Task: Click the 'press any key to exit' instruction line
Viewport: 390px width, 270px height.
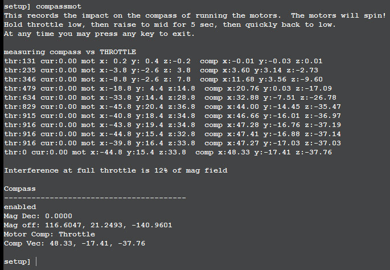Action: point(99,34)
